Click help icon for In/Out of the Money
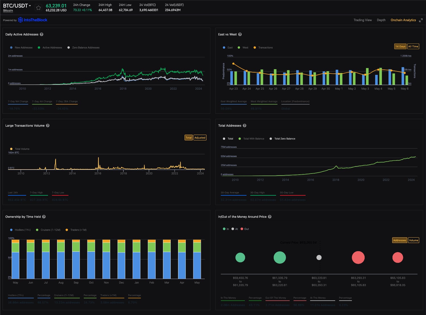 tap(270, 217)
